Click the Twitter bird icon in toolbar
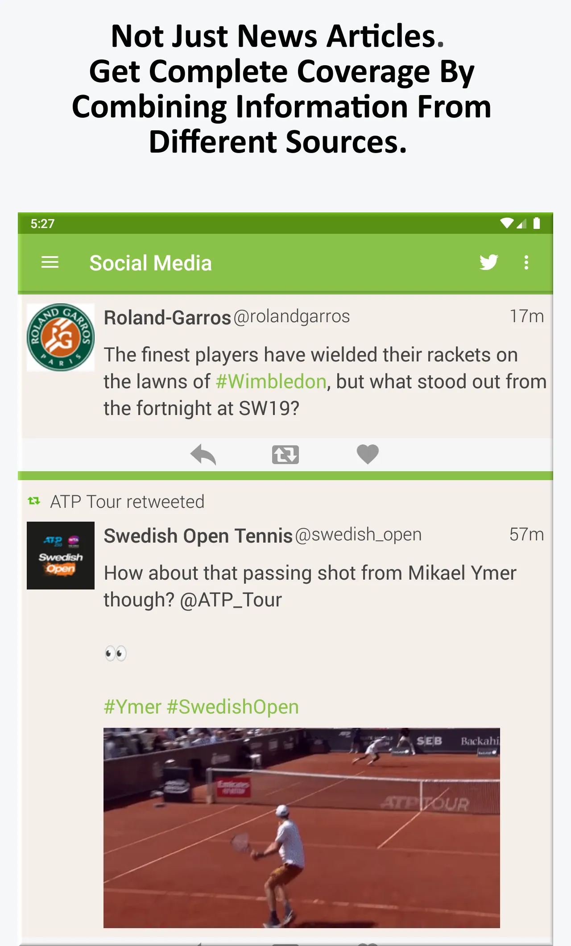Viewport: 571px width, 946px height. 489,263
